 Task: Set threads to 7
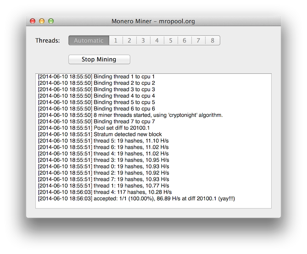pos(198,40)
